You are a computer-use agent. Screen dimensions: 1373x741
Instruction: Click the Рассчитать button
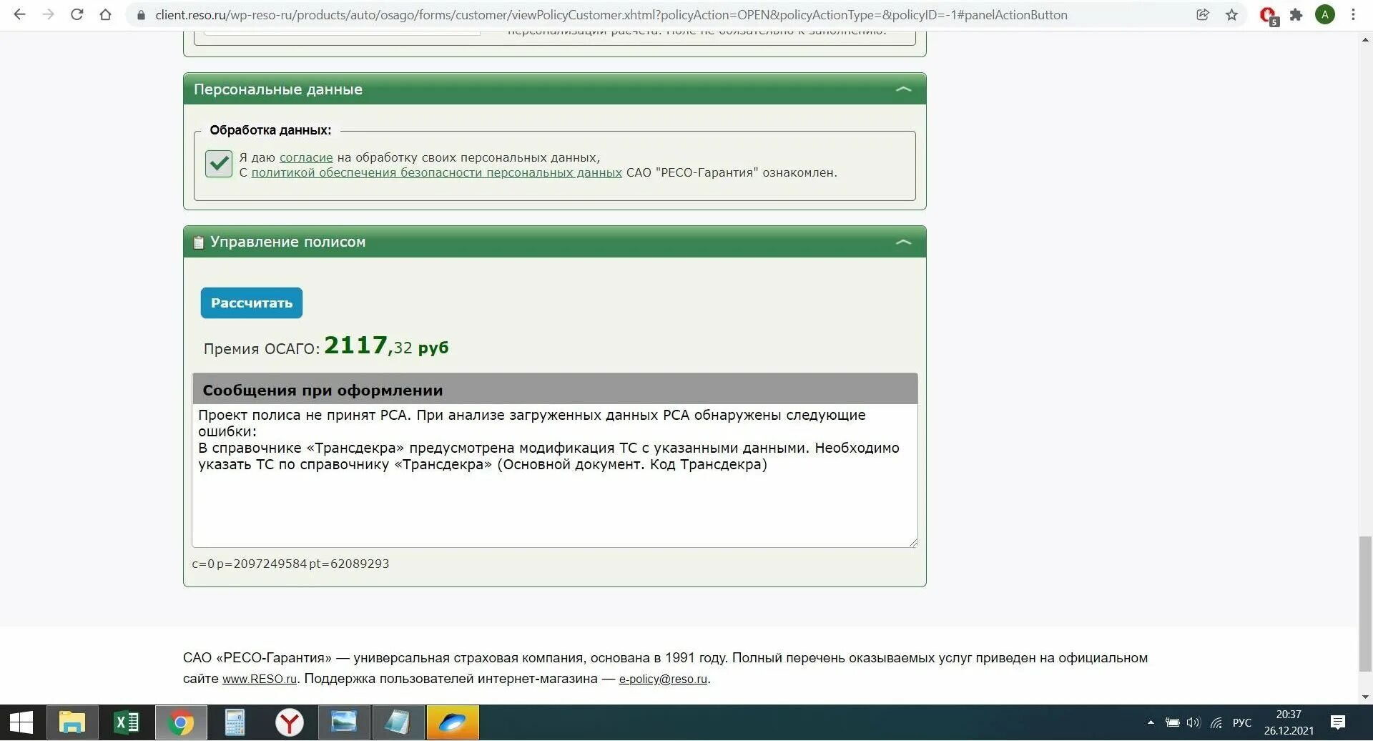pyautogui.click(x=252, y=303)
